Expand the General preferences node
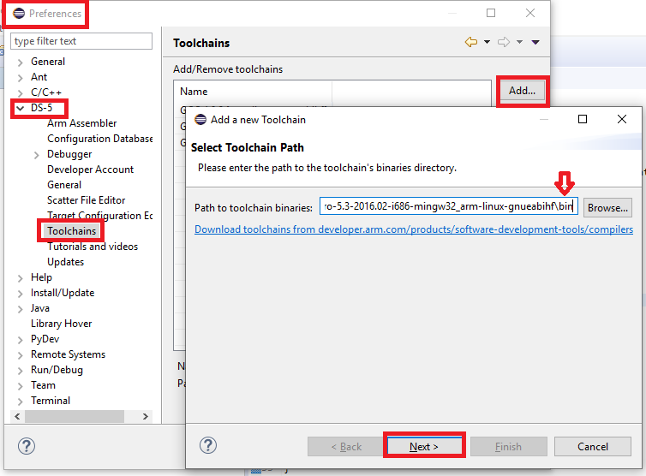 point(21,62)
